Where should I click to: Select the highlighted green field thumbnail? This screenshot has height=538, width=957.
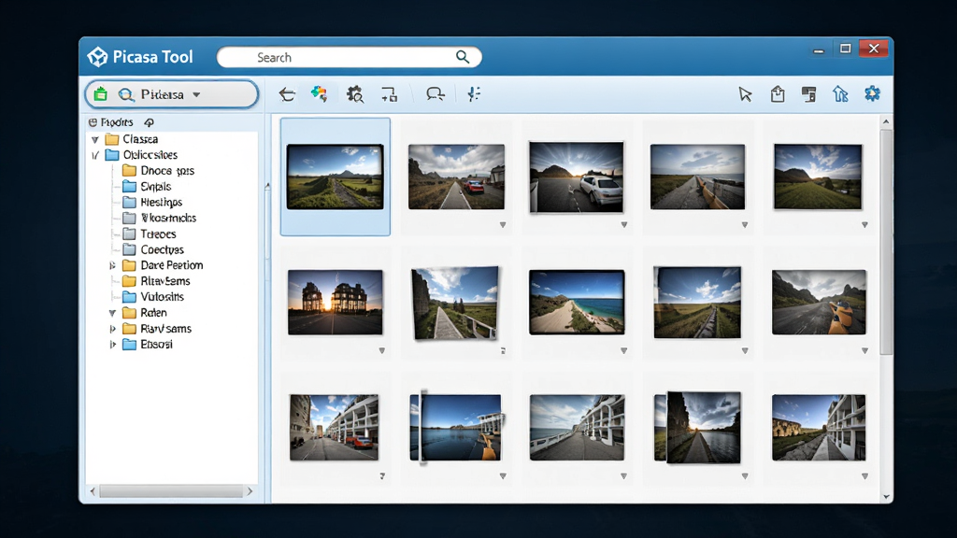pos(336,177)
